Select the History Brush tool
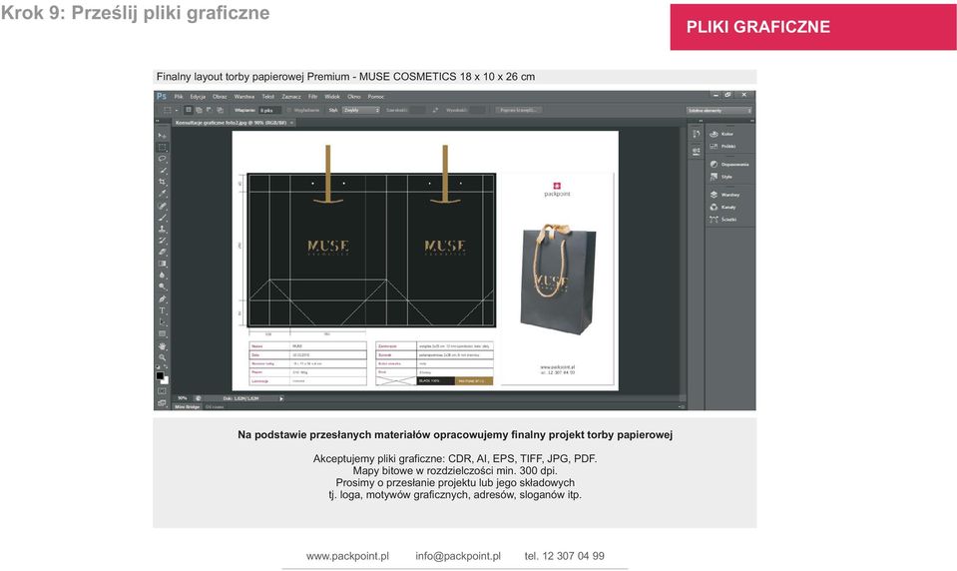 tap(162, 241)
